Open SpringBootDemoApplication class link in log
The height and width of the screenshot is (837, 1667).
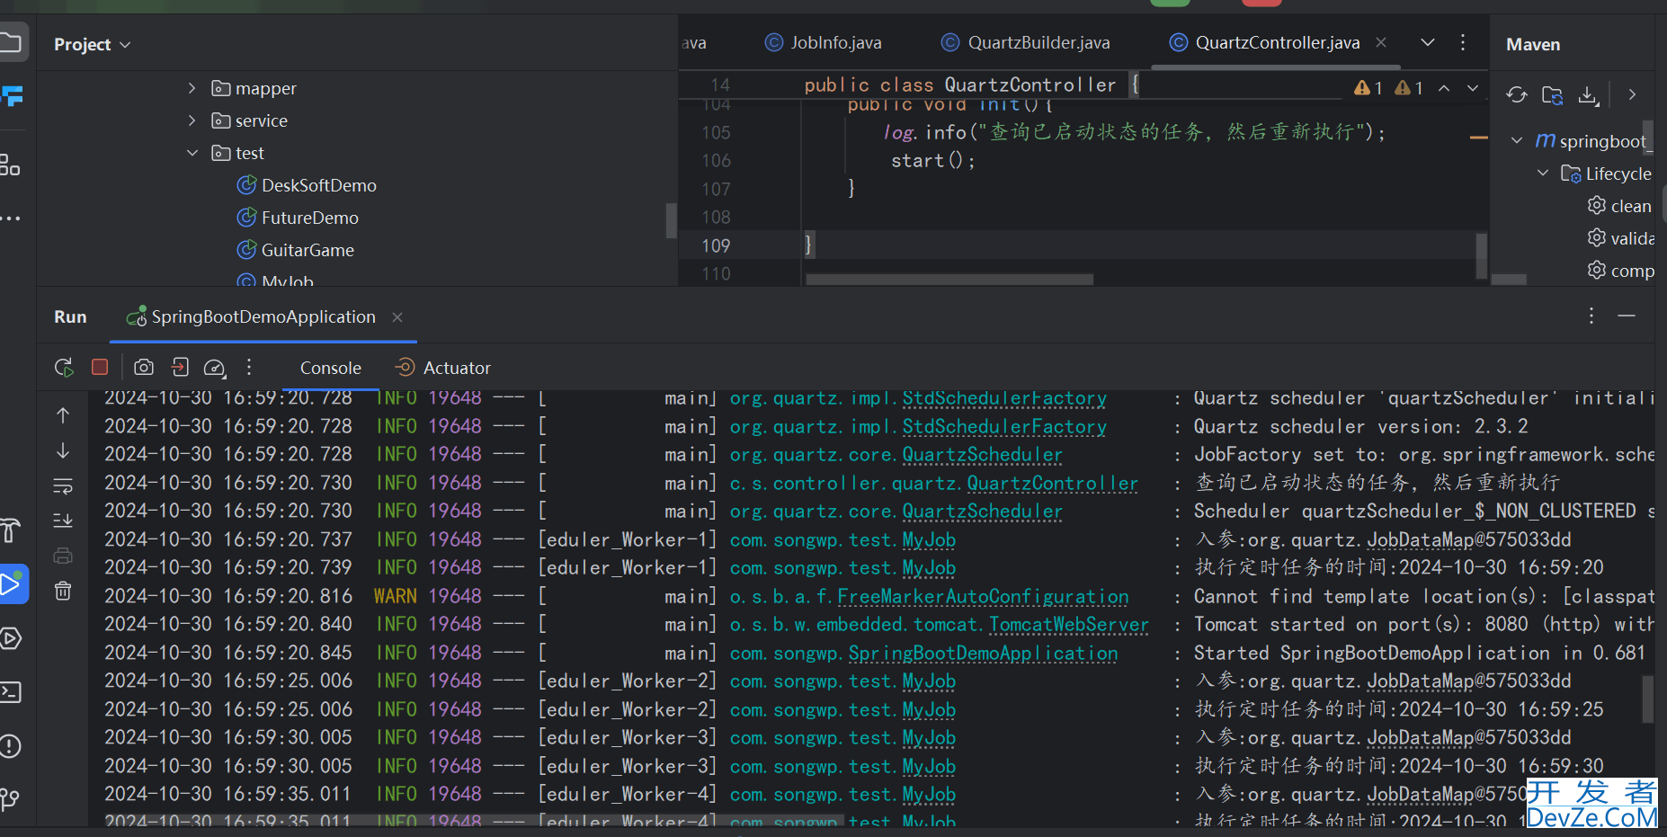(983, 654)
